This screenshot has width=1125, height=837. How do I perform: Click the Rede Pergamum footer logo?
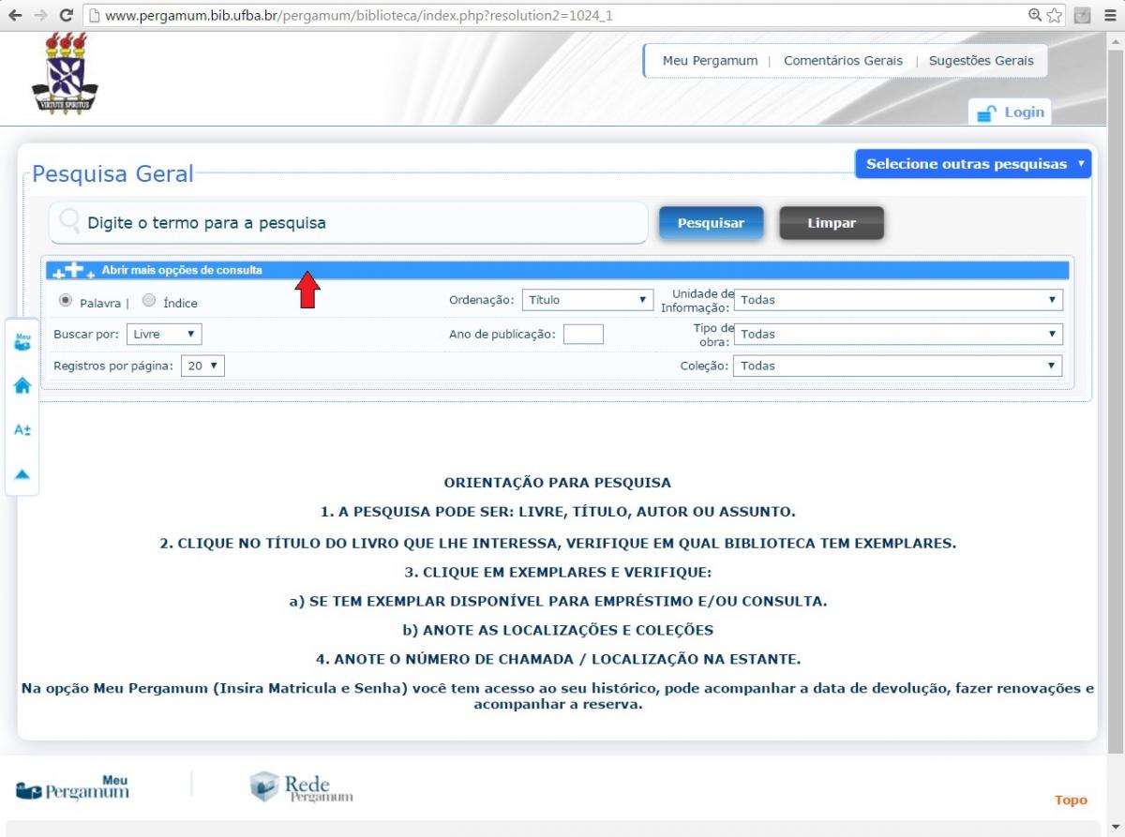[302, 787]
